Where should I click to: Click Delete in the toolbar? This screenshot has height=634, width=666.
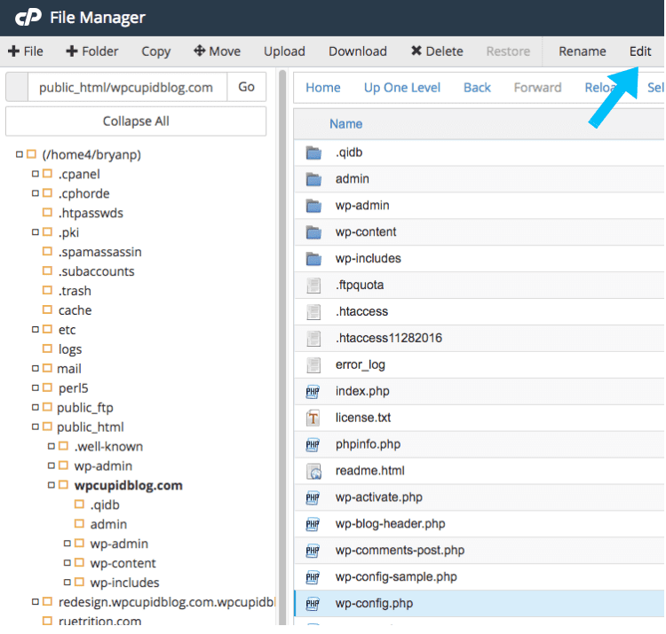coord(437,51)
